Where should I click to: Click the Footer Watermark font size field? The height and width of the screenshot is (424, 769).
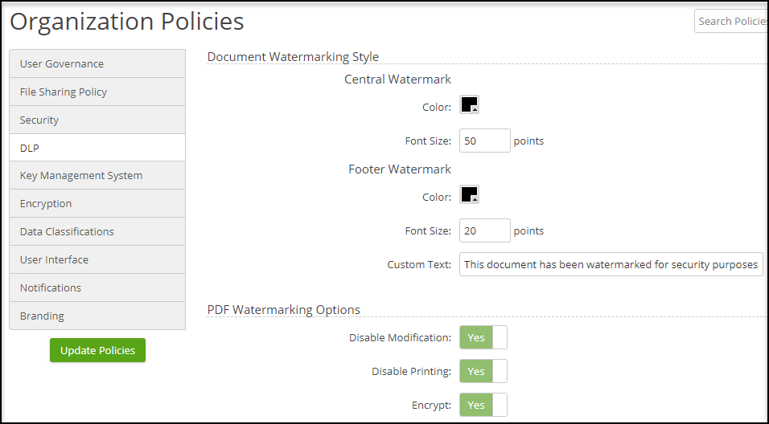coord(484,230)
